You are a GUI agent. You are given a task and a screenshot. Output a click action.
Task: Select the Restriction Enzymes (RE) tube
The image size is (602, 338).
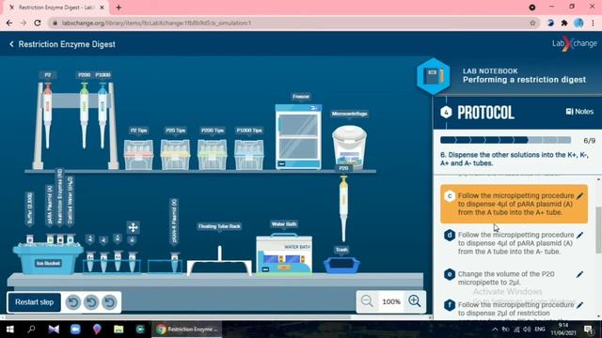click(60, 239)
